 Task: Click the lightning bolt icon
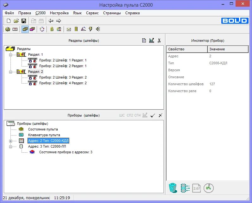pyautogui.click(x=91, y=29)
